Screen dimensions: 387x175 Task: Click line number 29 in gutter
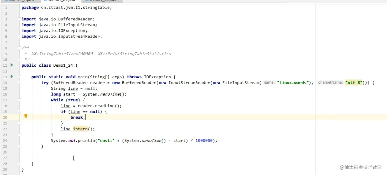click(x=5, y=170)
